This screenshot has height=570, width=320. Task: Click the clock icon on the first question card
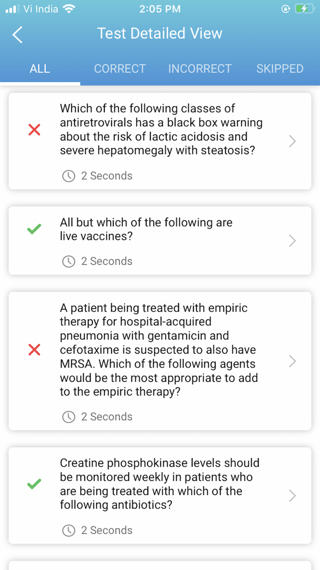(x=69, y=176)
